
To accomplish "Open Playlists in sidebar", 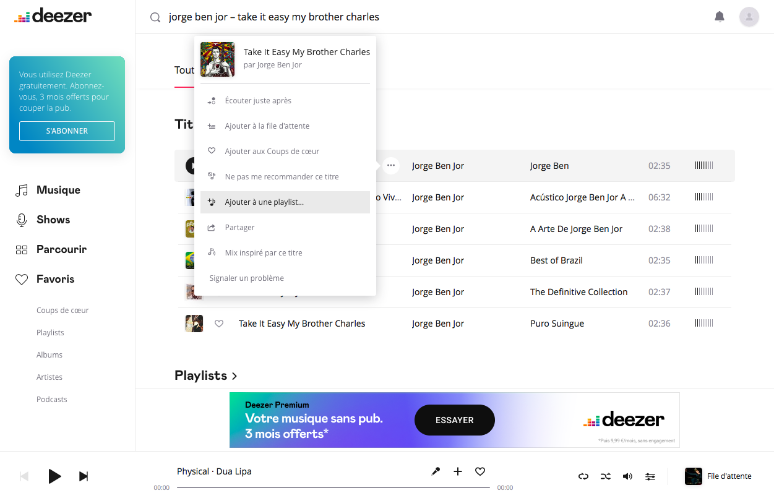I will click(x=50, y=333).
